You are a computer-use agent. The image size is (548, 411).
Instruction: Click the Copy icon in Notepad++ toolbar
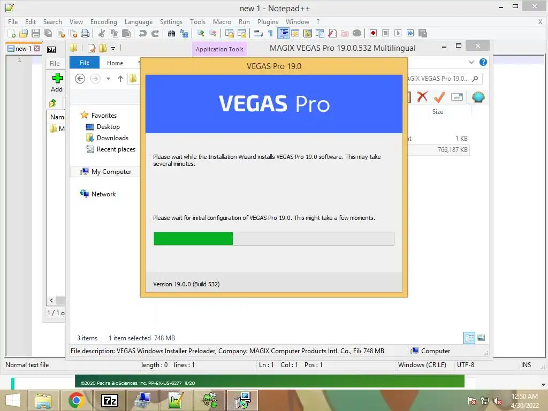[x=114, y=33]
